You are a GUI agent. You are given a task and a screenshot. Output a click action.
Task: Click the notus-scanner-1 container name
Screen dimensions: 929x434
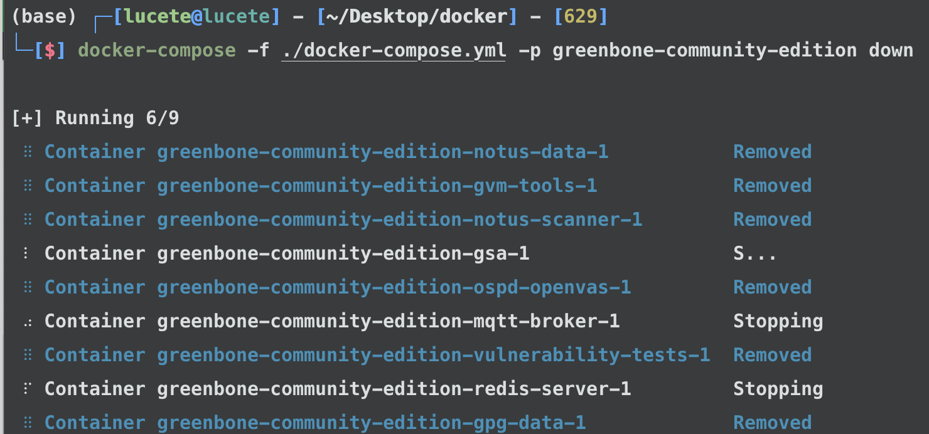[x=399, y=220]
